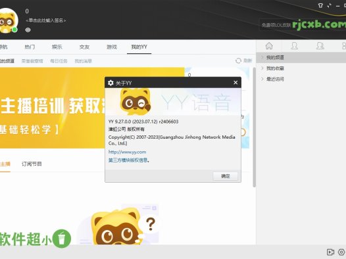Click the mini-mode shrink icon in title bar

[330, 5]
